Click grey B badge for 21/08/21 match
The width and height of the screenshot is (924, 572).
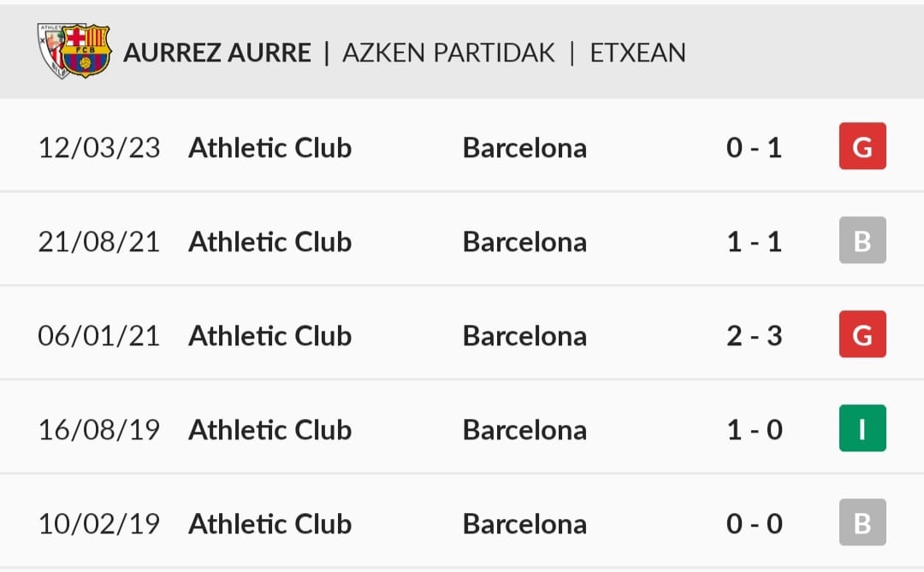862,240
